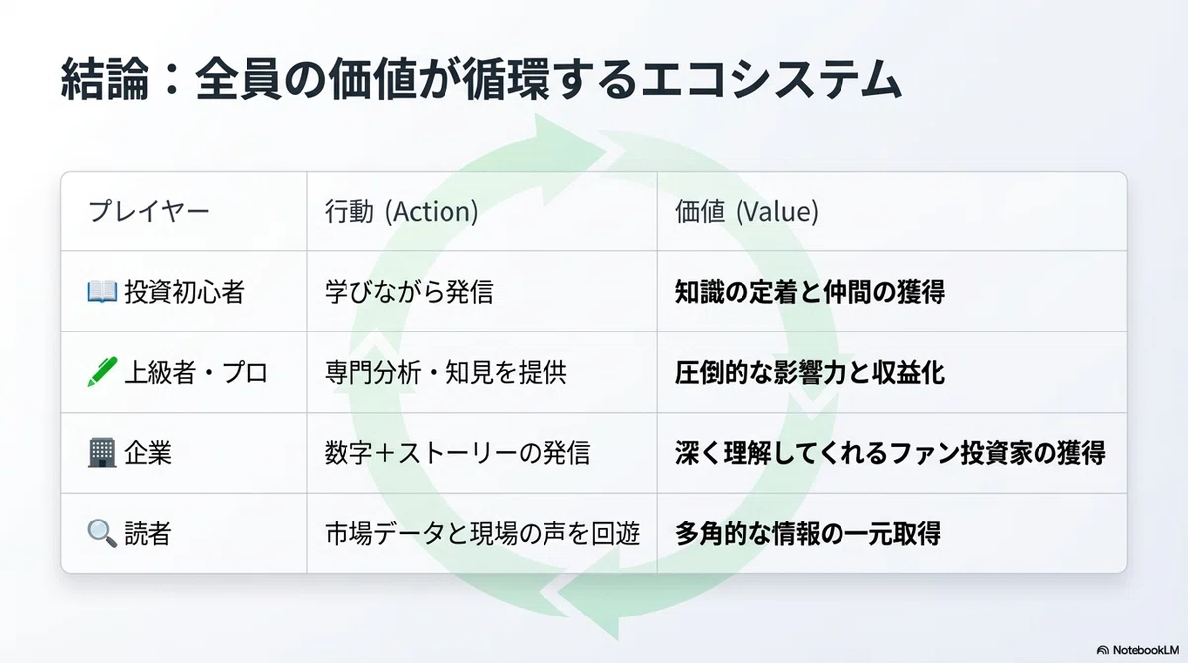Click the office building icon beside 企業
The width and height of the screenshot is (1188, 663).
[x=102, y=453]
